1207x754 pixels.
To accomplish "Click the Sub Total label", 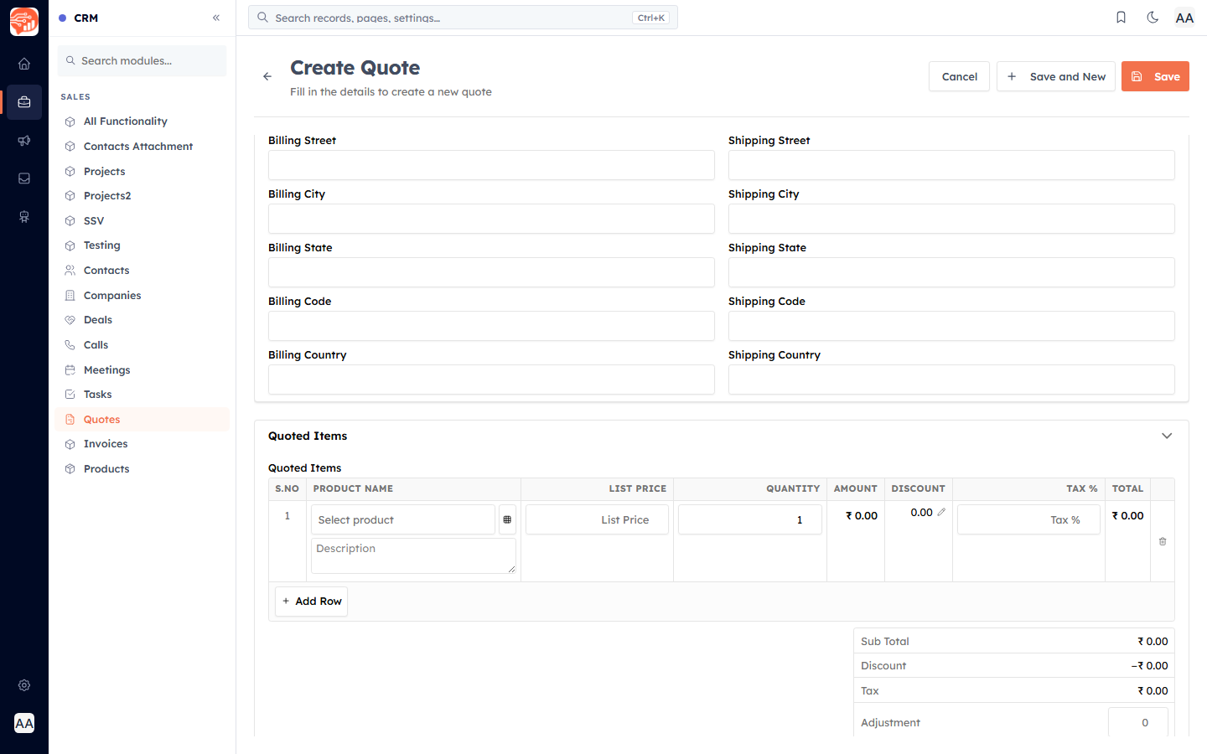I will click(885, 642).
